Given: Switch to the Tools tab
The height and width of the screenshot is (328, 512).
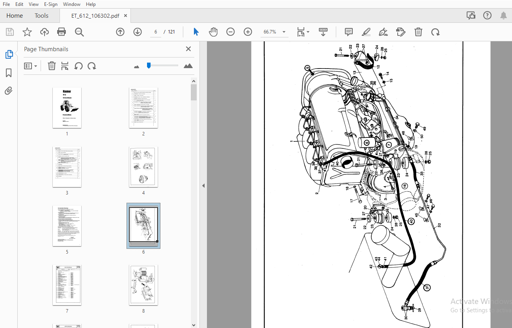Looking at the screenshot, I should click(x=41, y=16).
